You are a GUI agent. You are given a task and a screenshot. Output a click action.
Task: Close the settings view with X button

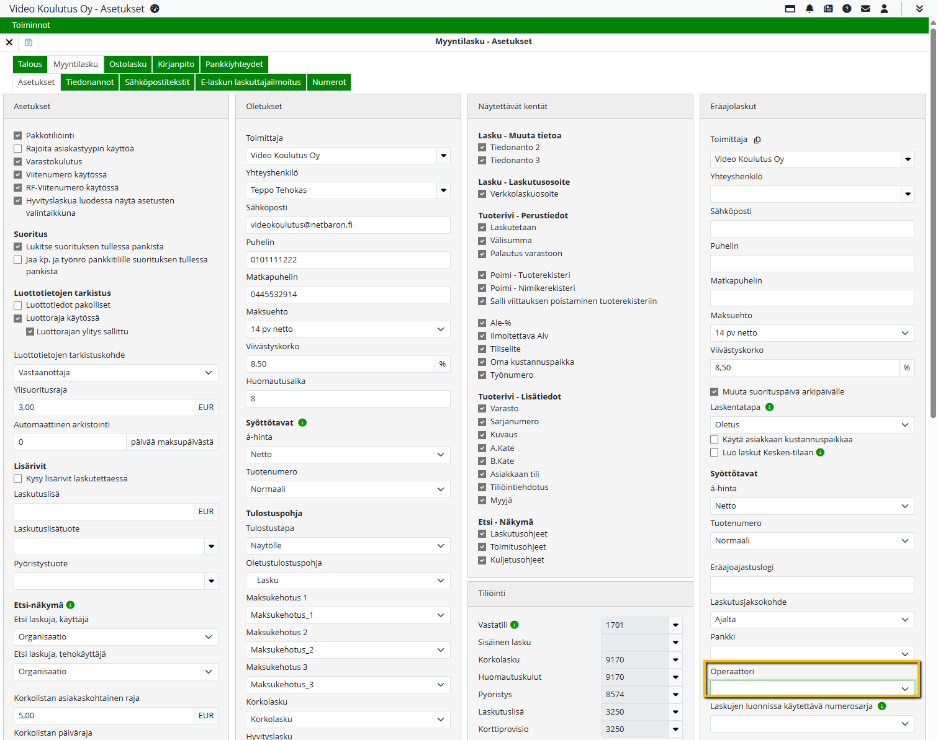pos(9,42)
